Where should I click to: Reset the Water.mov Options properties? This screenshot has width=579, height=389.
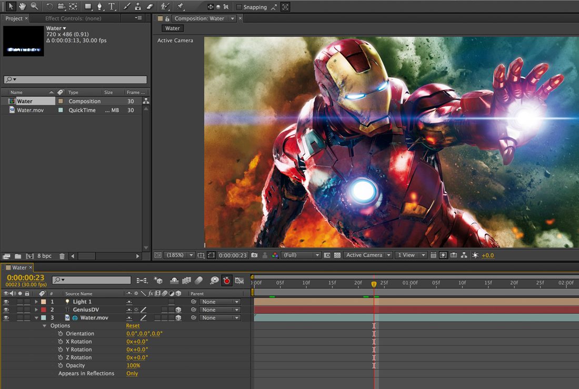pyautogui.click(x=133, y=326)
